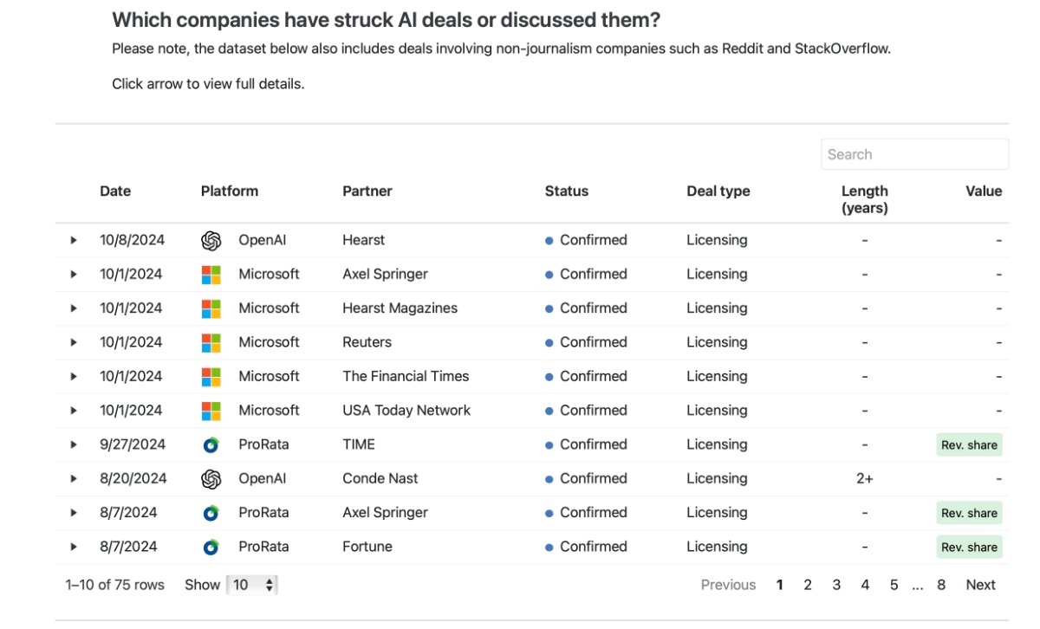Go to page 2 of results
Viewport: 1040px width, 629px height.
[x=808, y=585]
